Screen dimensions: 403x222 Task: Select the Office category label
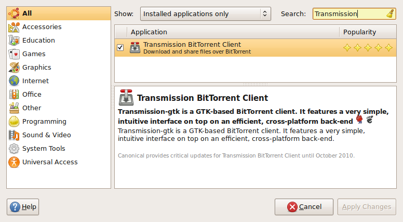click(x=32, y=95)
